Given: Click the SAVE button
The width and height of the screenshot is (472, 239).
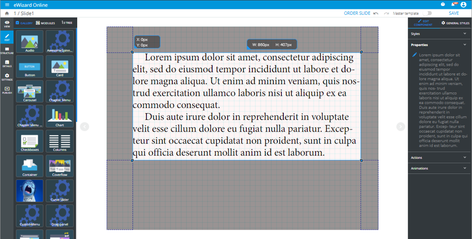Looking at the screenshot, I should click(x=454, y=13).
